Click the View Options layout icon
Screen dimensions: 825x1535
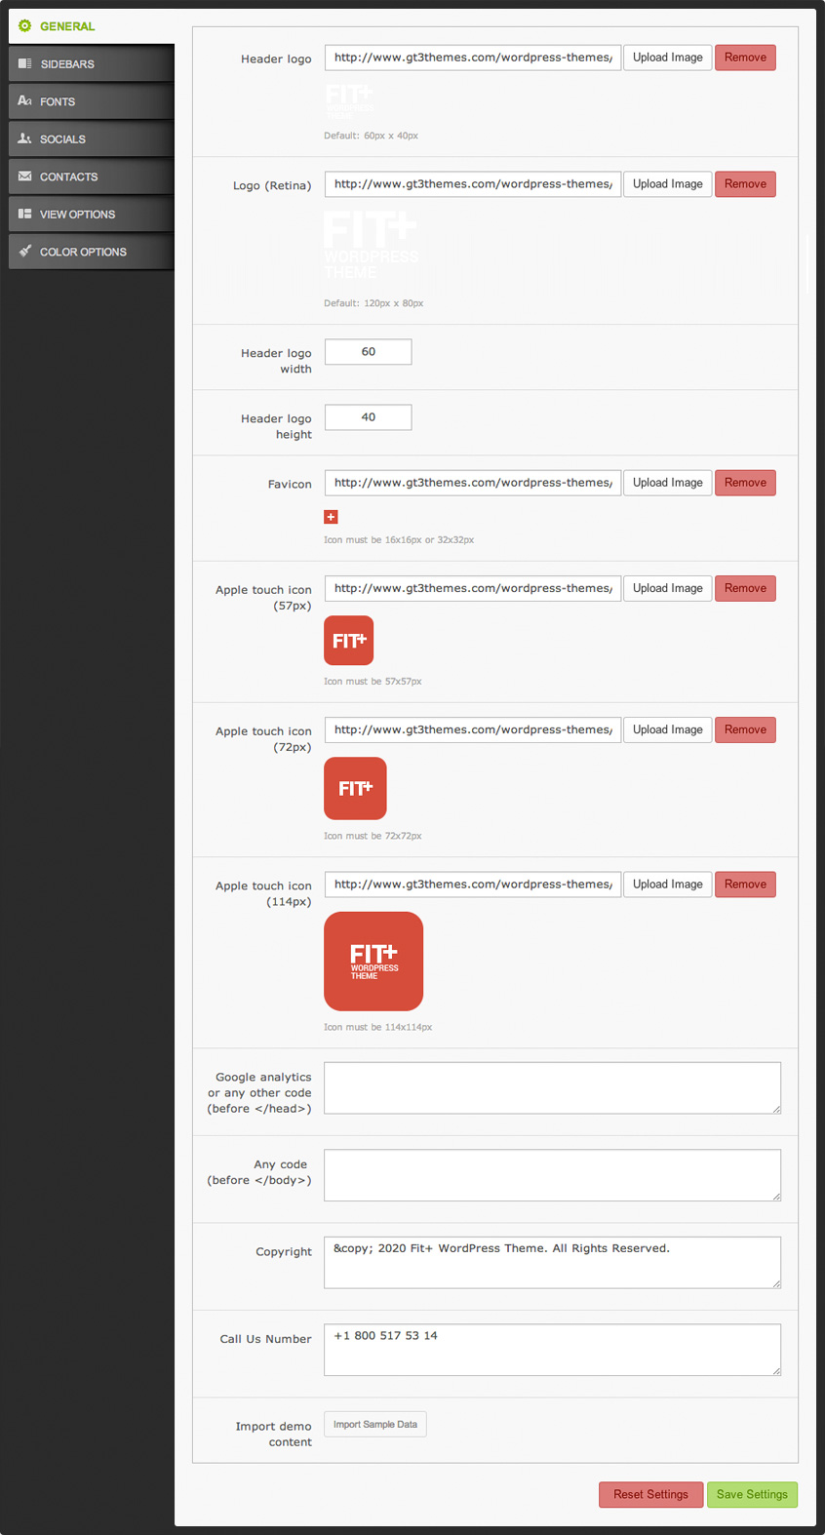tap(25, 215)
